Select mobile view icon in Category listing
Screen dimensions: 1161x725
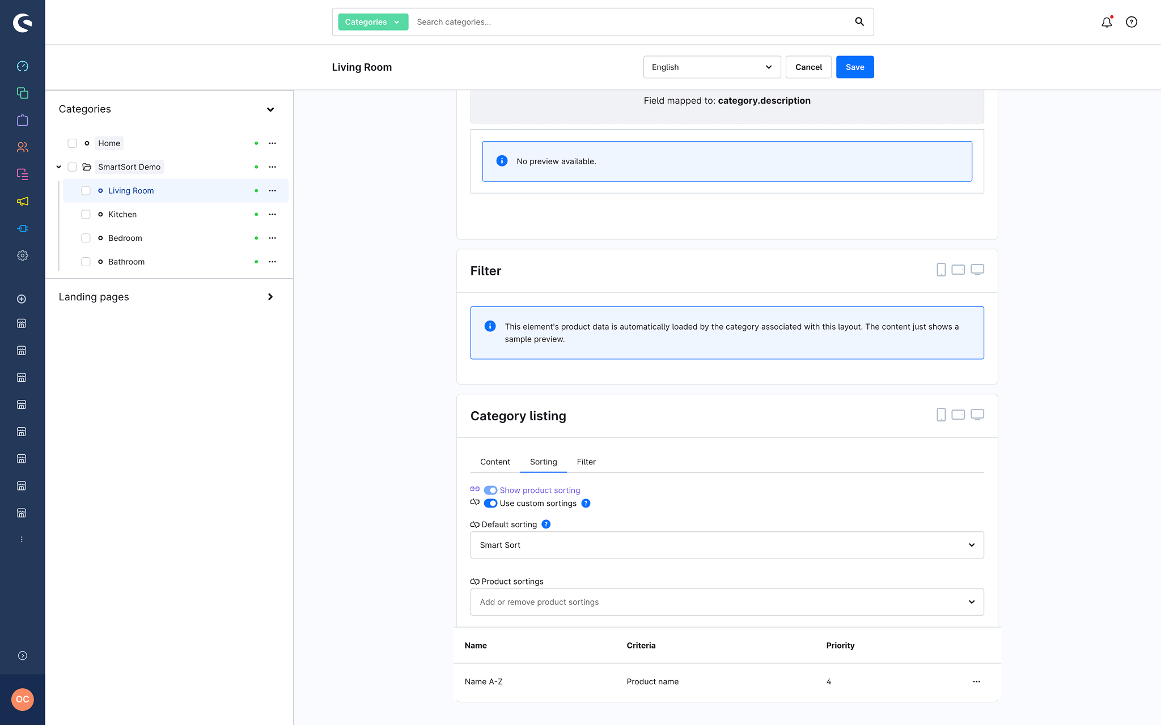941,415
